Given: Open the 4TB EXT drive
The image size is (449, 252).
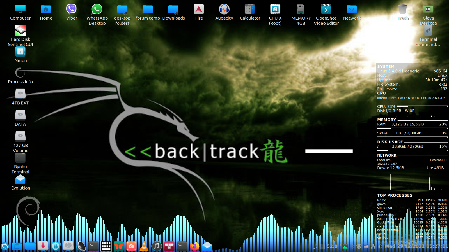Looking at the screenshot, I should coord(20,97).
